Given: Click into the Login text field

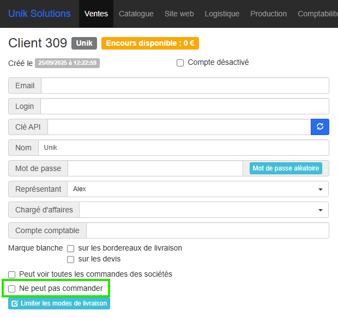Looking at the screenshot, I should pyautogui.click(x=184, y=106).
